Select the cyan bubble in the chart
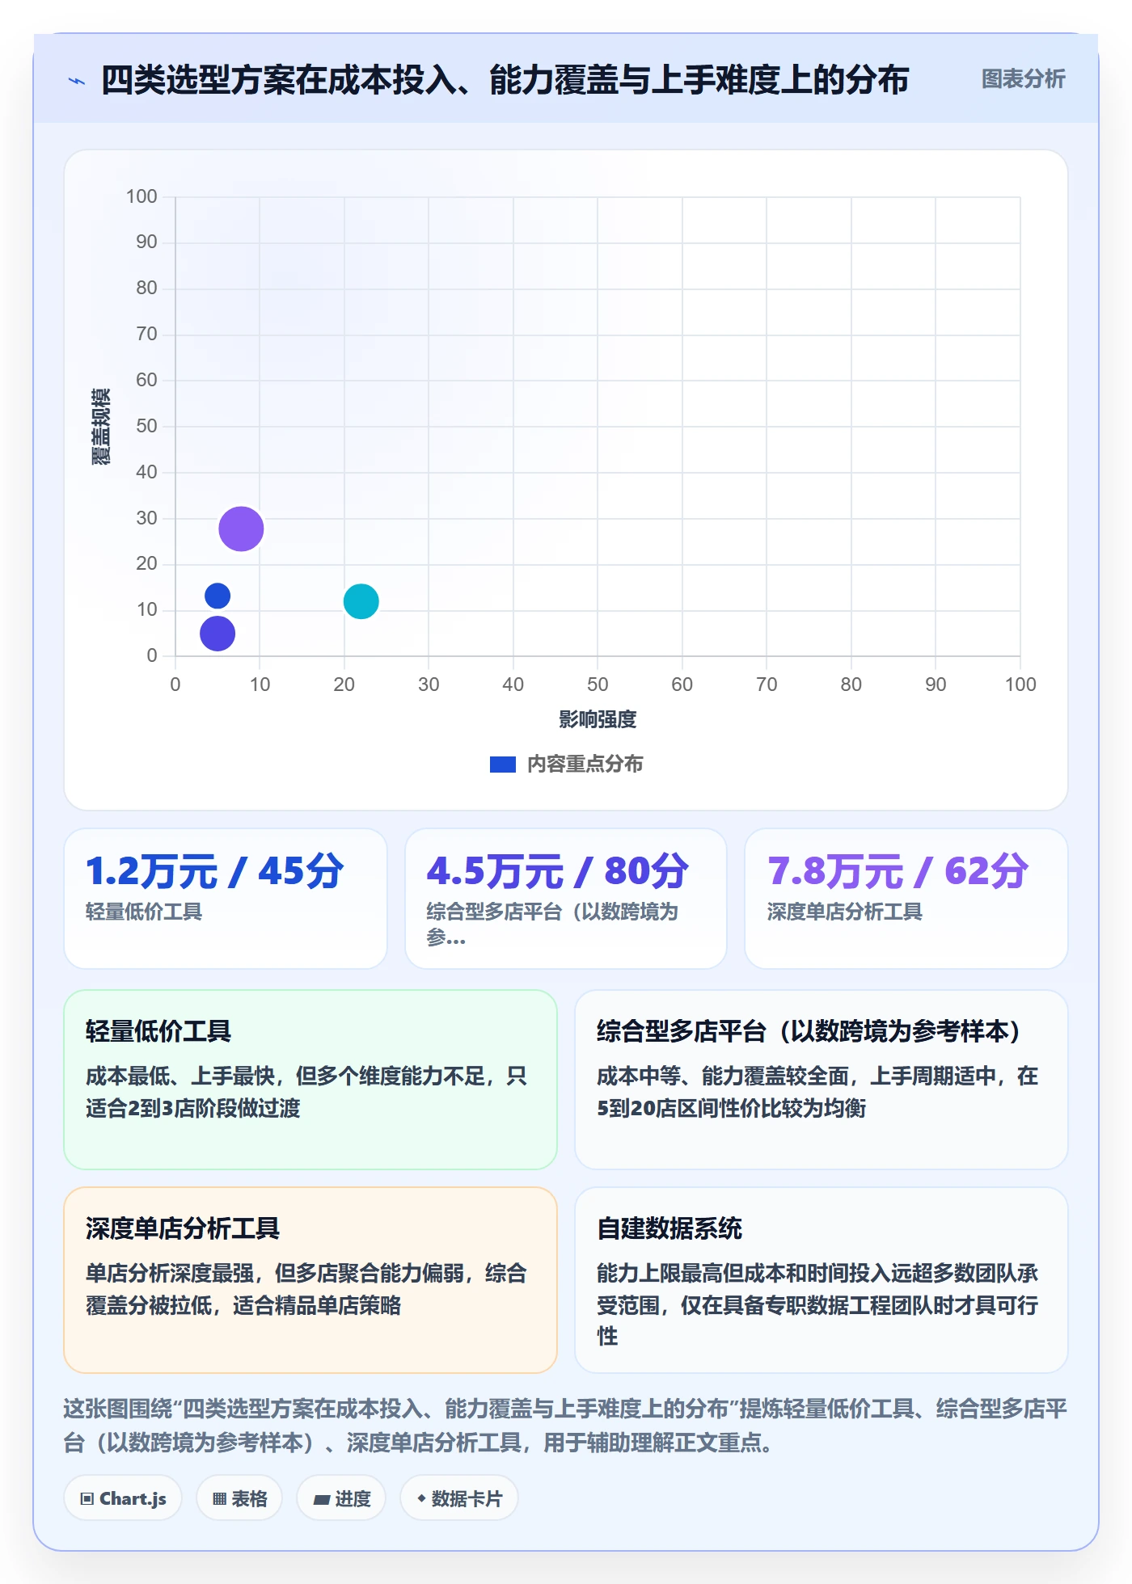This screenshot has width=1132, height=1584. tap(361, 601)
